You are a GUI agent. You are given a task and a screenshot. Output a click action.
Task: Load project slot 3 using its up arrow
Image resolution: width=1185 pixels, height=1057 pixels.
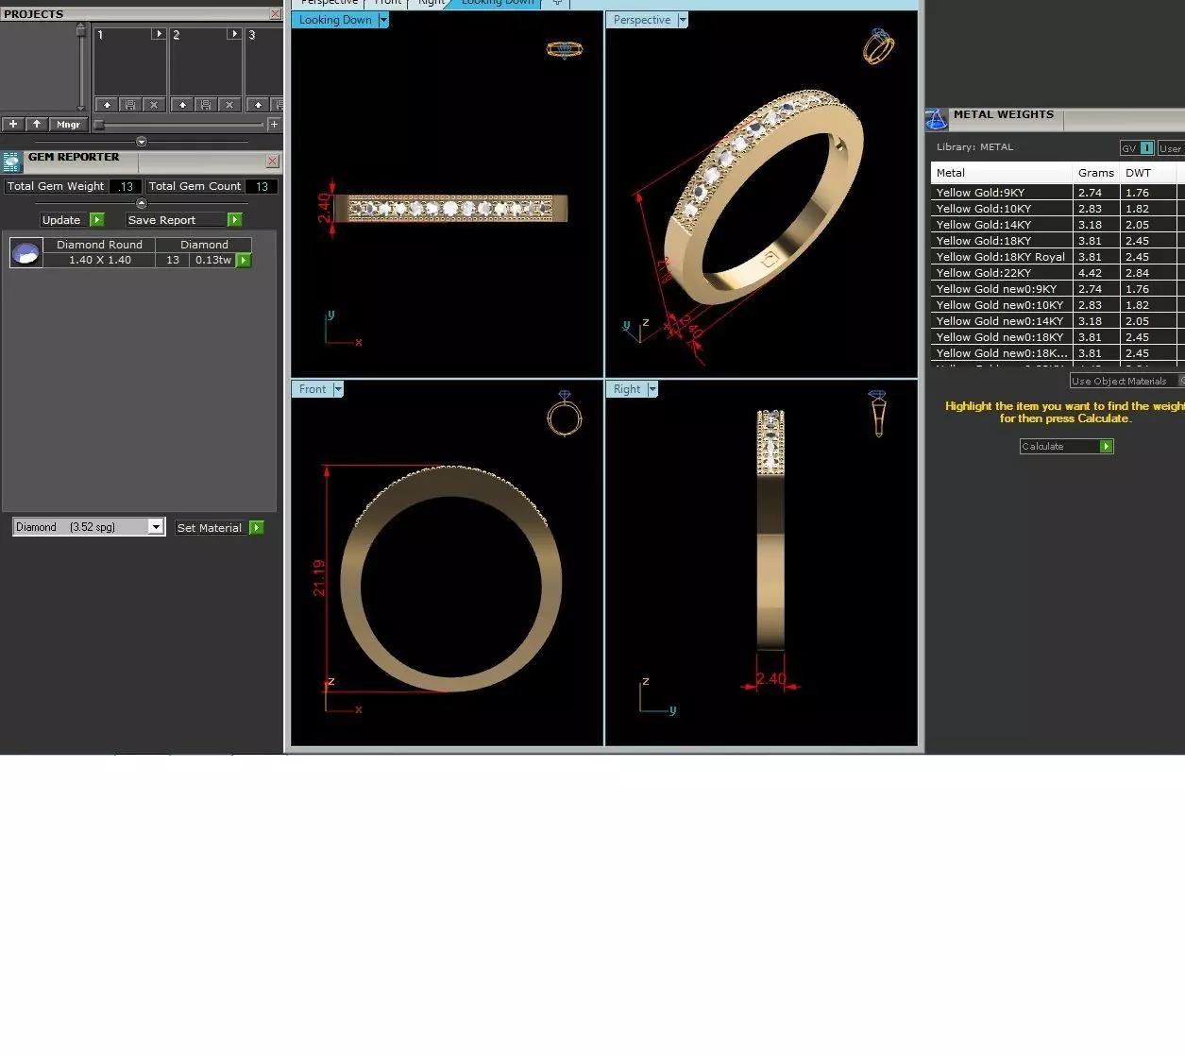(258, 105)
